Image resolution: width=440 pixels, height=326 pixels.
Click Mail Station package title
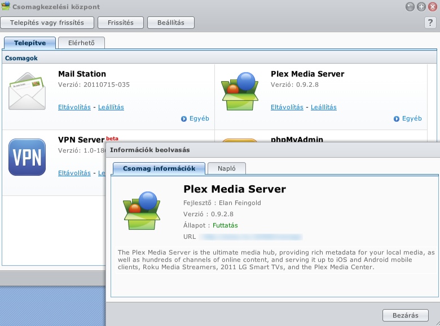tap(82, 74)
